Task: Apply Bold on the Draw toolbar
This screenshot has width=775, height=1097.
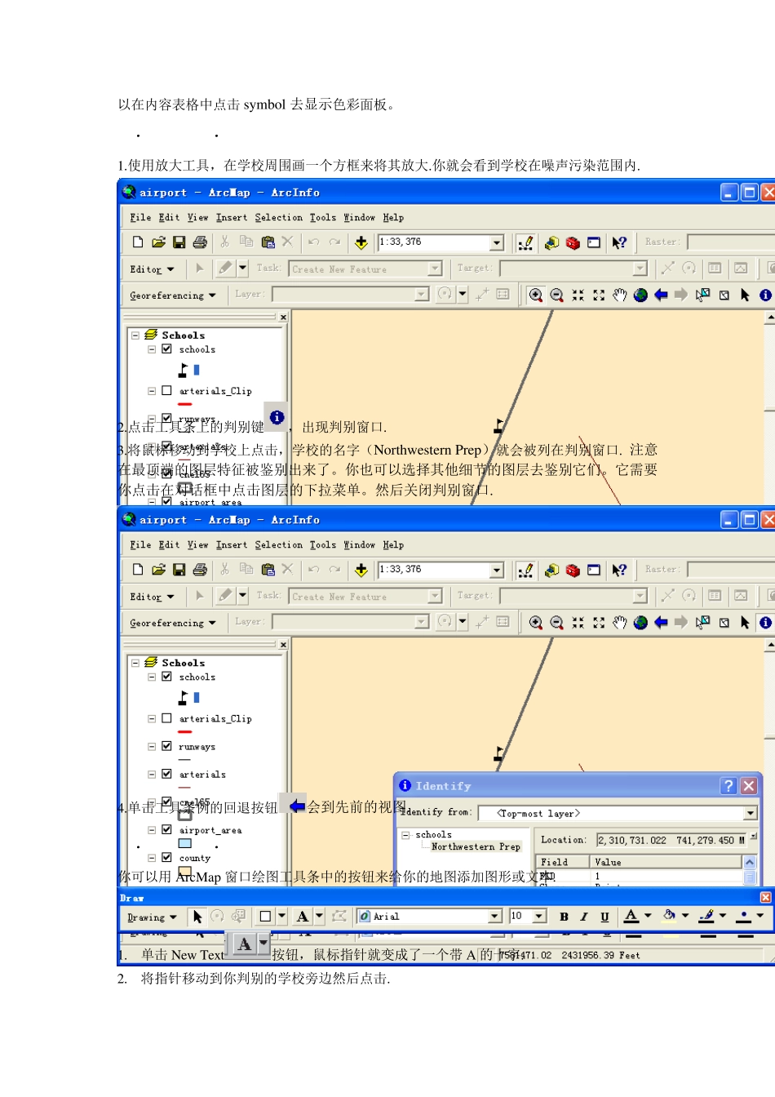Action: tap(564, 917)
